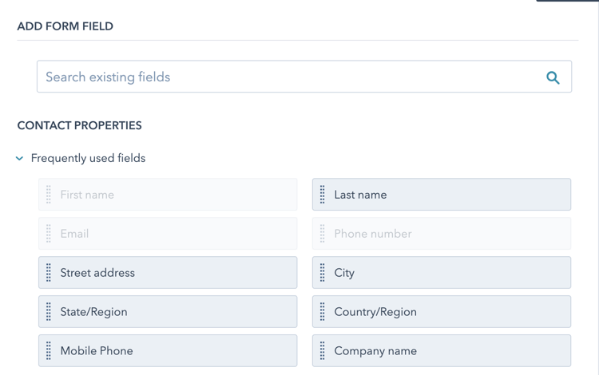Click the Mobile Phone drag handle icon
The width and height of the screenshot is (599, 375).
(x=49, y=351)
